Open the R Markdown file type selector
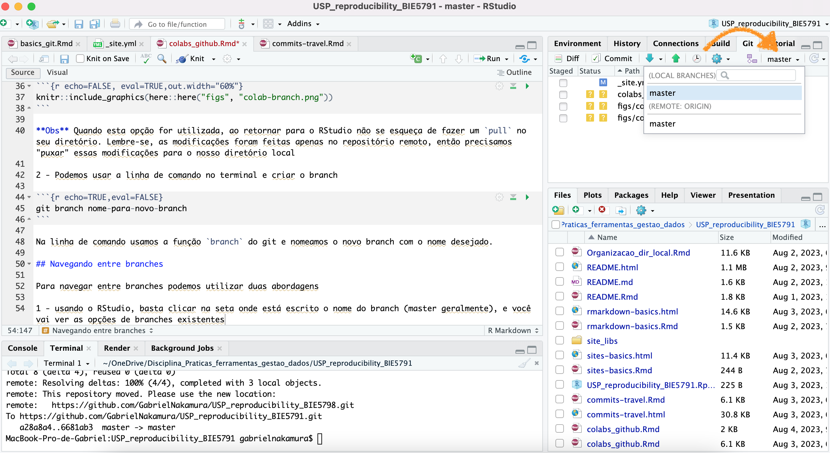Viewport: 830px width, 453px height. point(513,330)
